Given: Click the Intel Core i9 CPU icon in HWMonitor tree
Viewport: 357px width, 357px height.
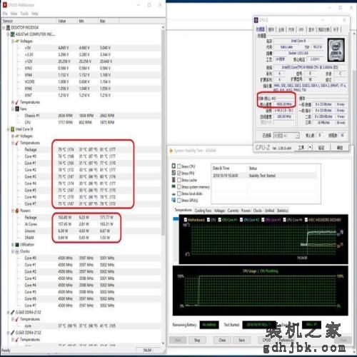Looking at the screenshot, I should [x=13, y=129].
